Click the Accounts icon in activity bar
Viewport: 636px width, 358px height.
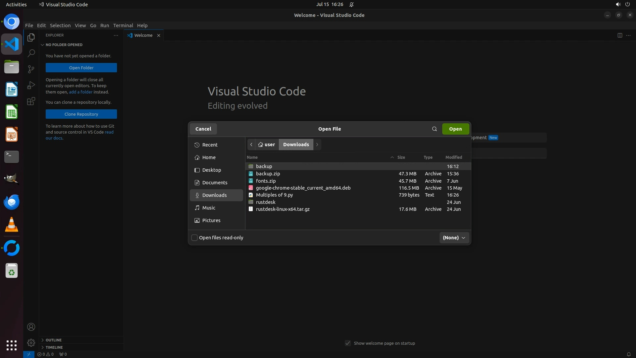tap(31, 327)
